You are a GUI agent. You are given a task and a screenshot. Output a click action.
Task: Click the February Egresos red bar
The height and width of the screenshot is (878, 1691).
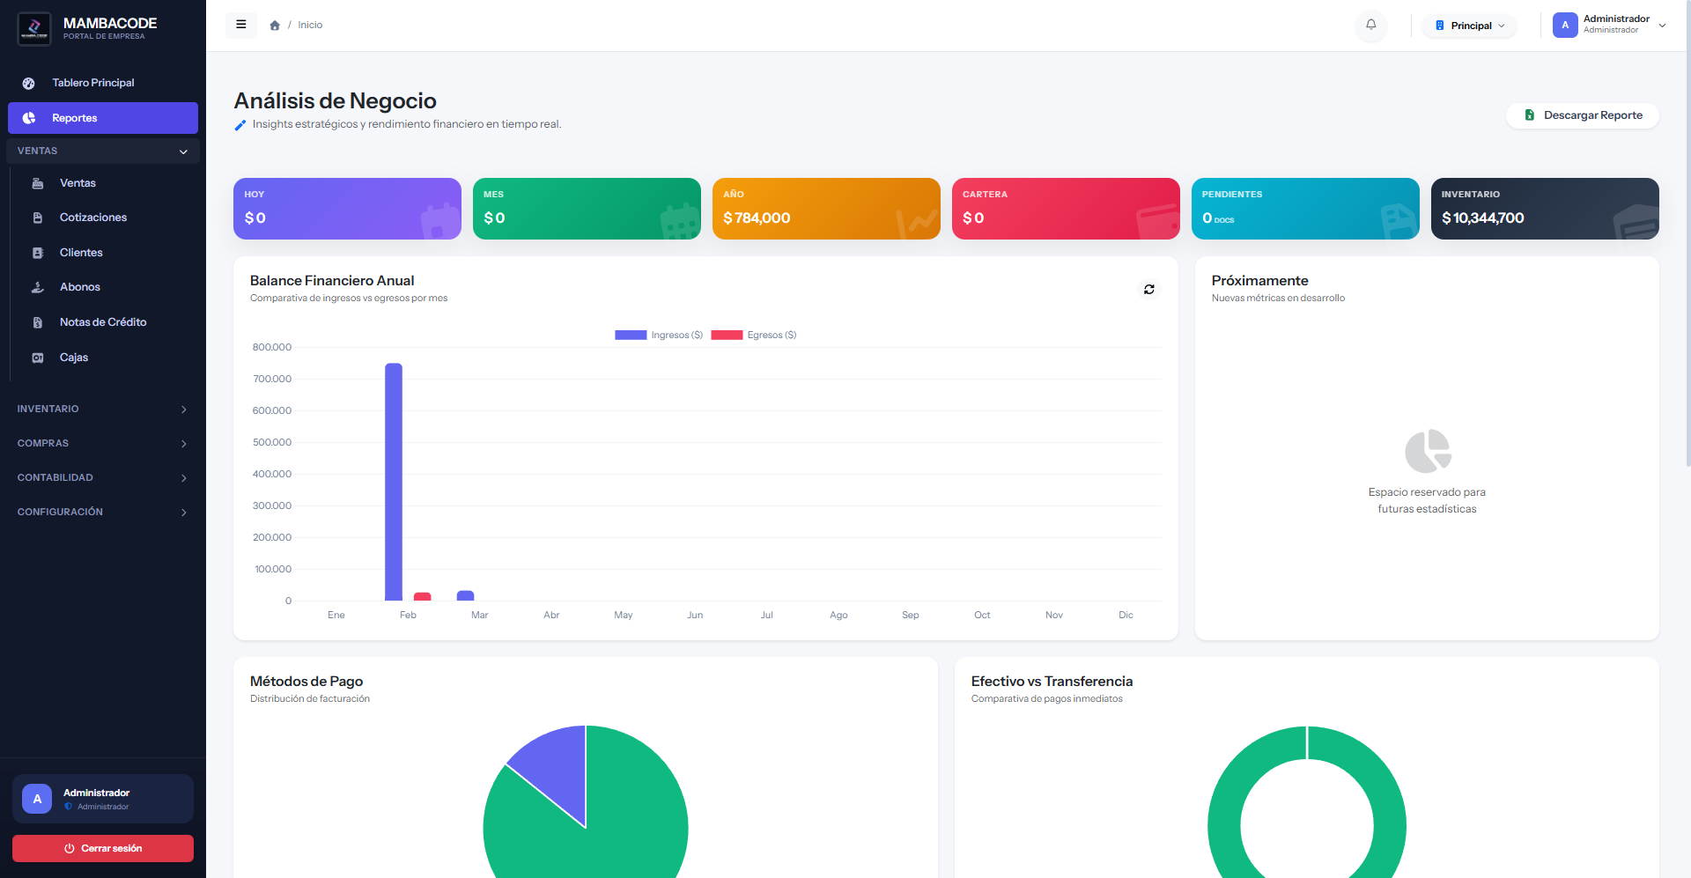coord(423,597)
